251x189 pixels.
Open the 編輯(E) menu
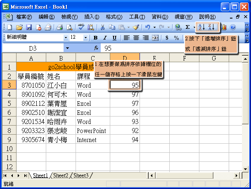coord(47,17)
